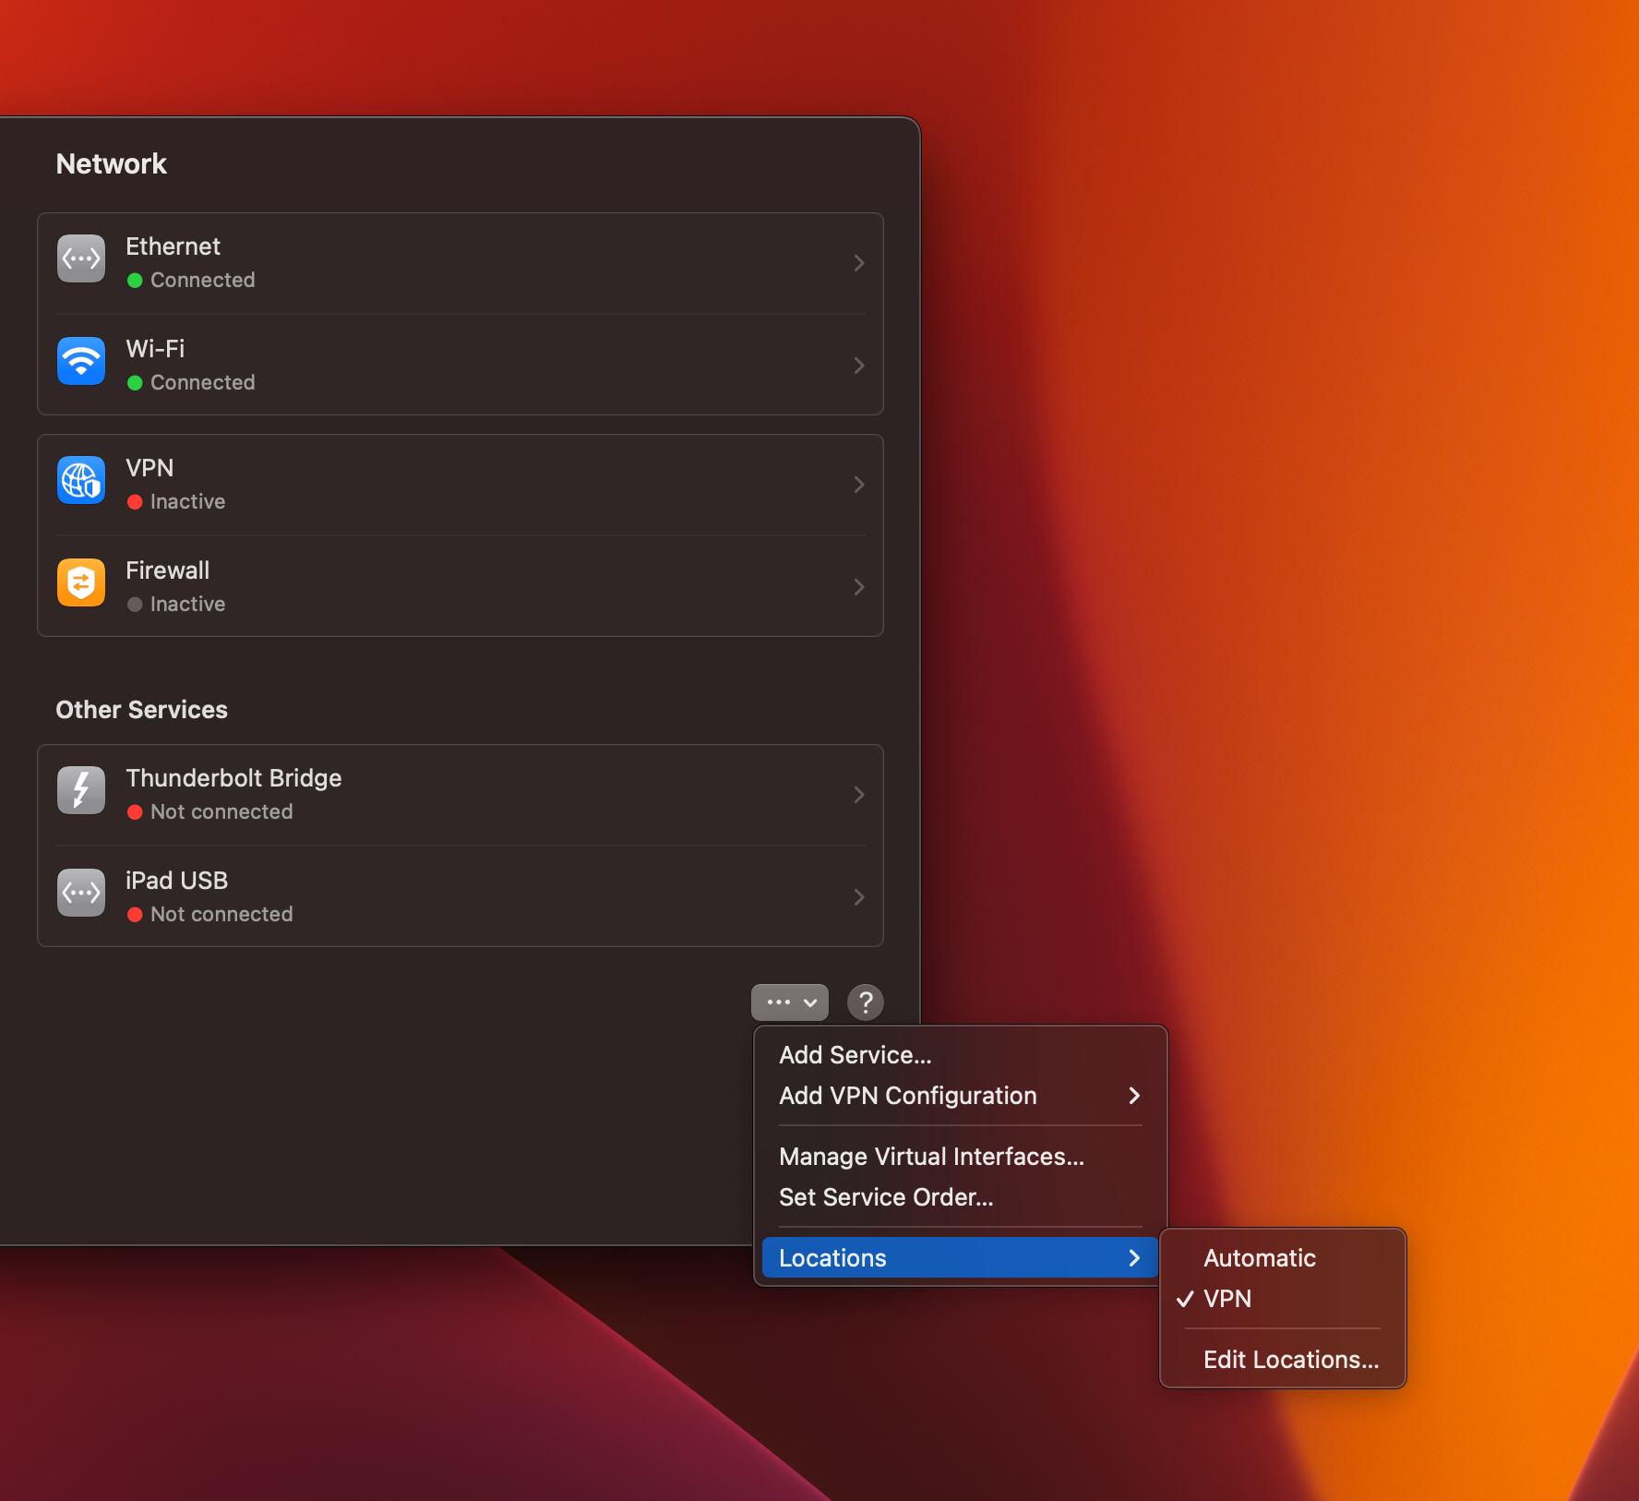Click the Thunderbolt Bridge label
Screen dimensions: 1639x1501
(x=233, y=778)
